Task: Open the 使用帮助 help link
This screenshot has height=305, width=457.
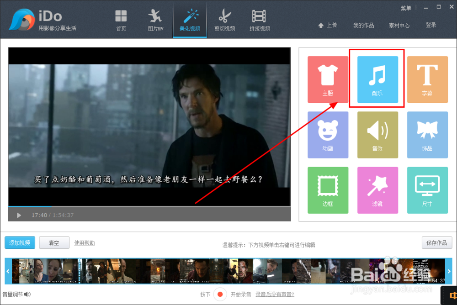Action: coord(84,242)
